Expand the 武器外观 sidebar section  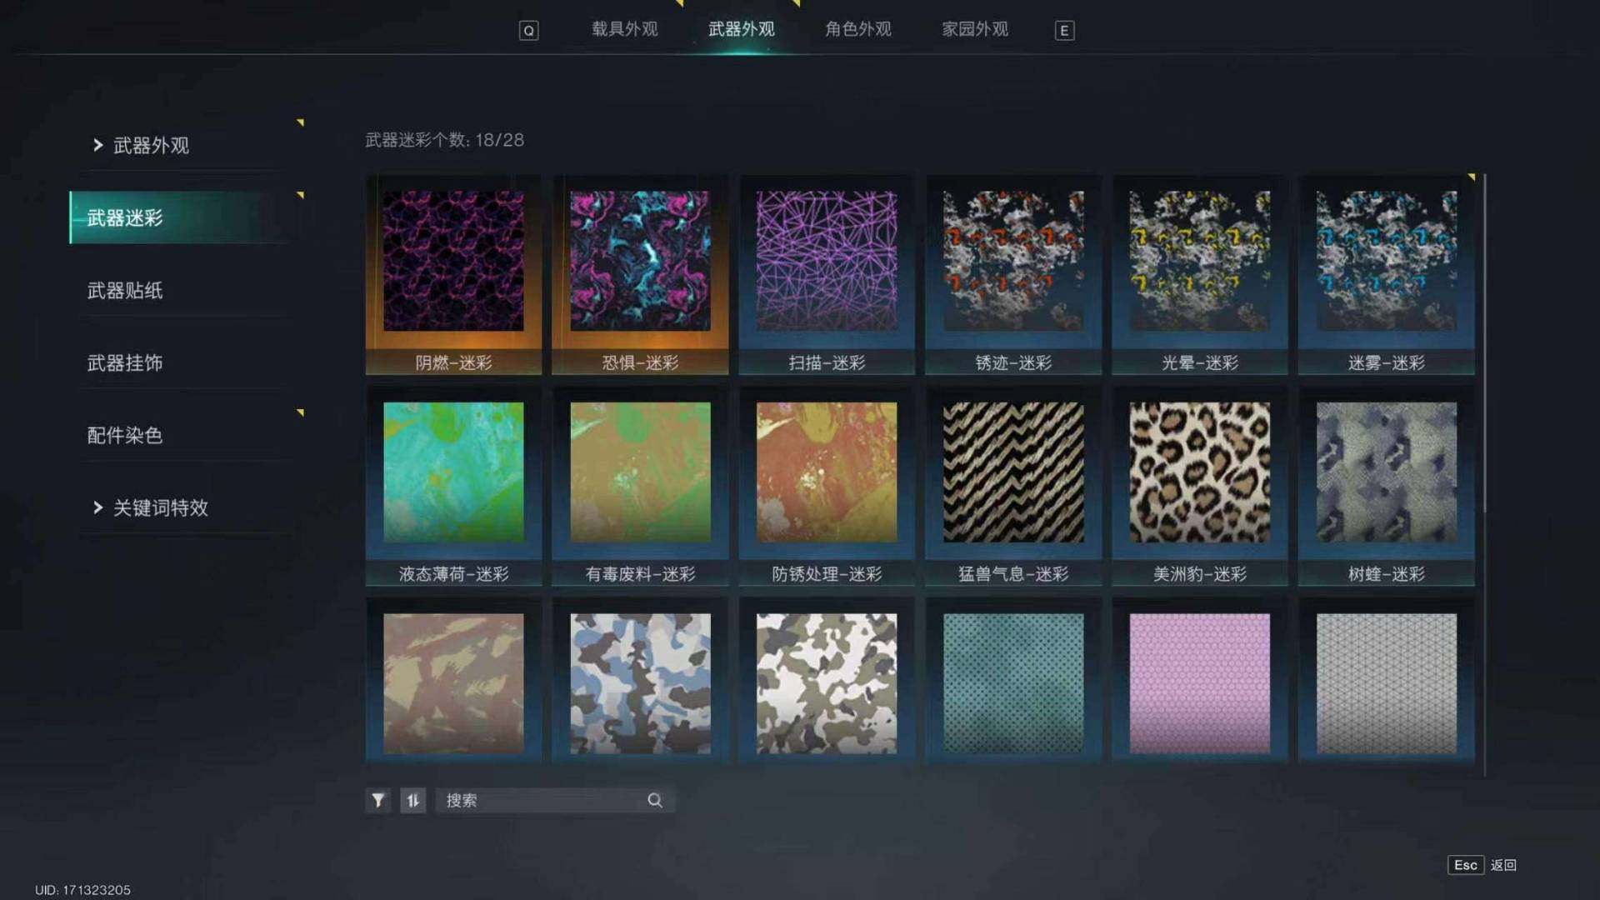[150, 146]
